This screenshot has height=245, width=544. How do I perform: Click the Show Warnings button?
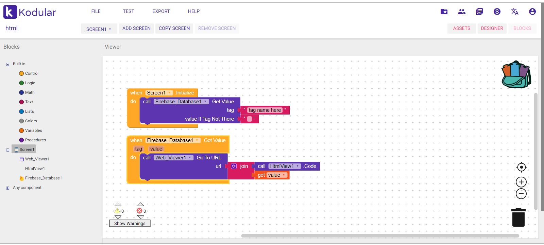[x=130, y=223]
